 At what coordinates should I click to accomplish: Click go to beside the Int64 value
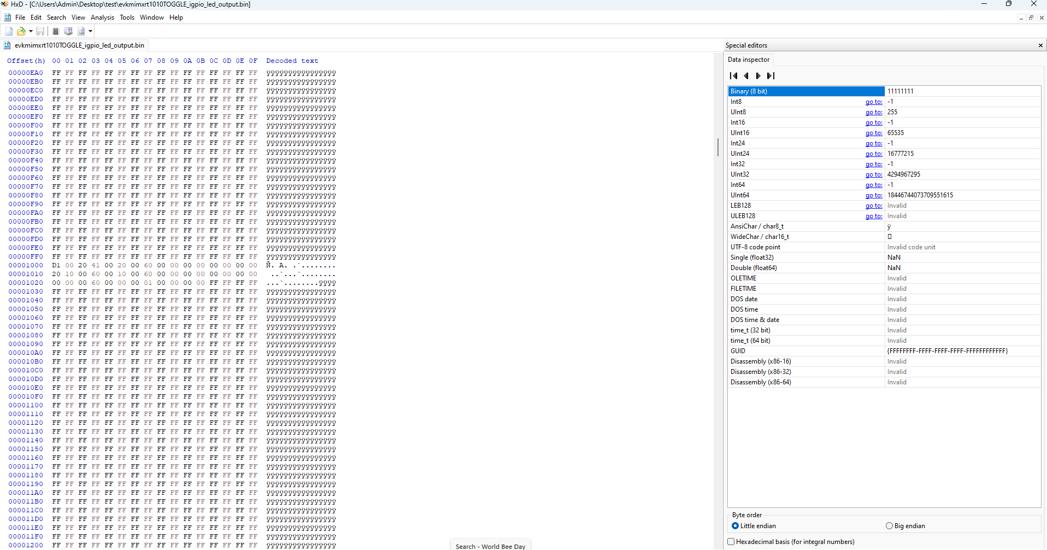[x=873, y=185]
